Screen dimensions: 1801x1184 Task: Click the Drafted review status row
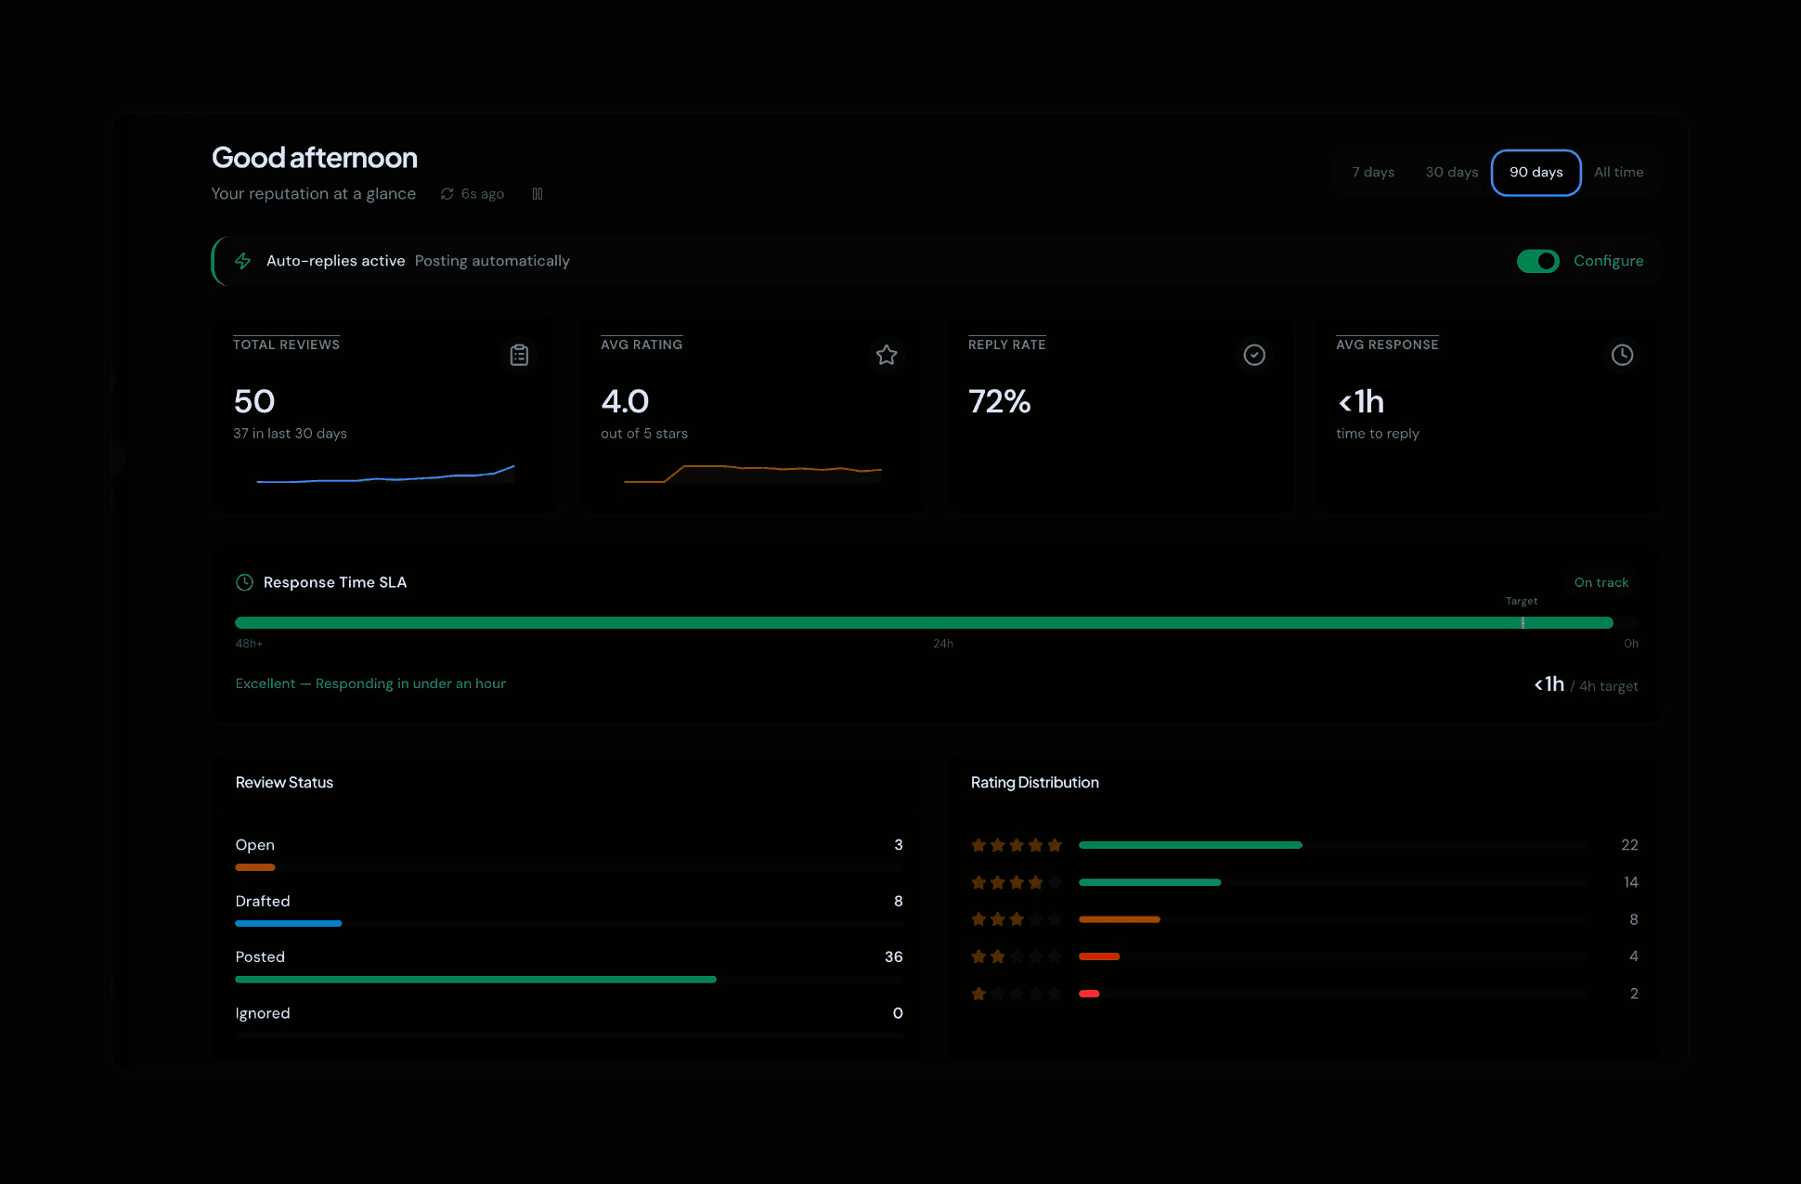568,910
